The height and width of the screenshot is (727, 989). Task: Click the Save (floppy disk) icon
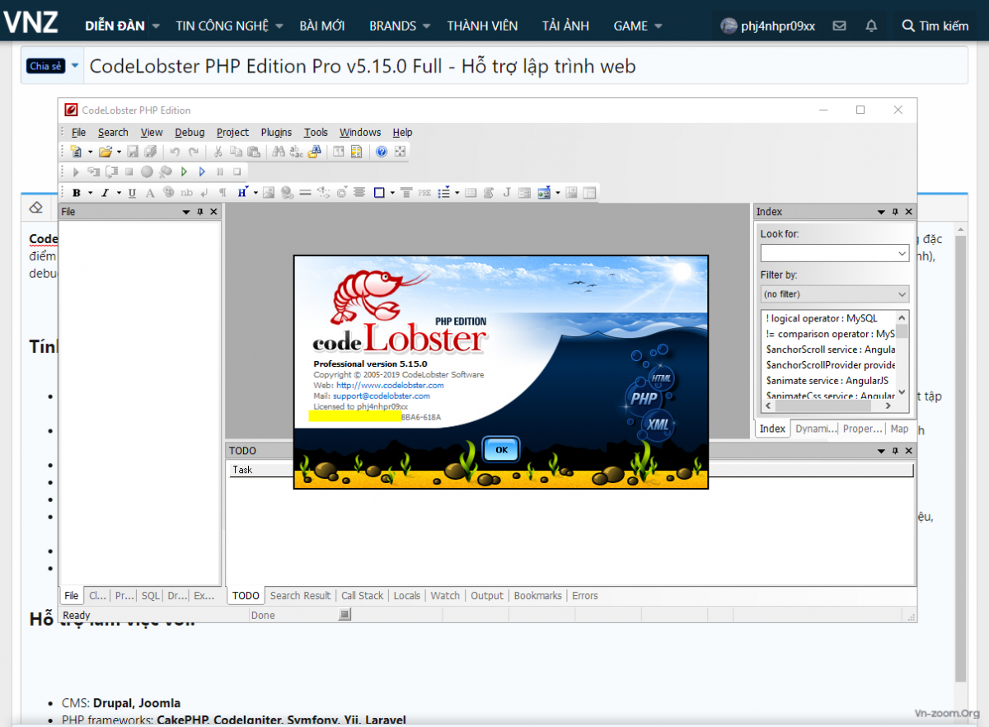click(133, 152)
